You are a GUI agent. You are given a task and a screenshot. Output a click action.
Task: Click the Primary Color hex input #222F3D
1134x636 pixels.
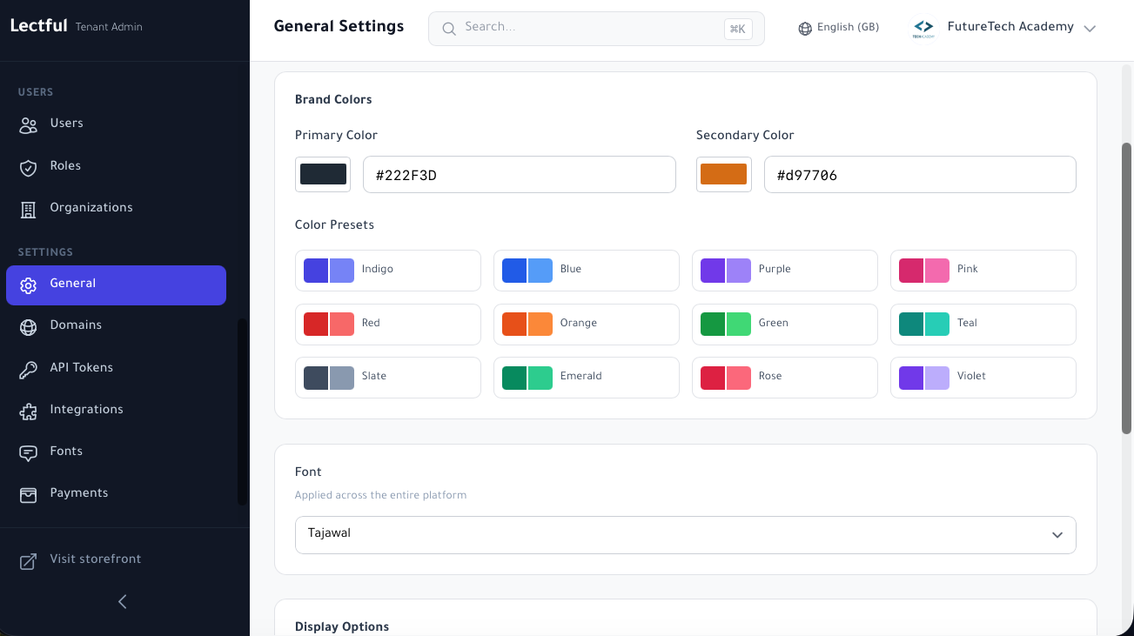(x=520, y=175)
